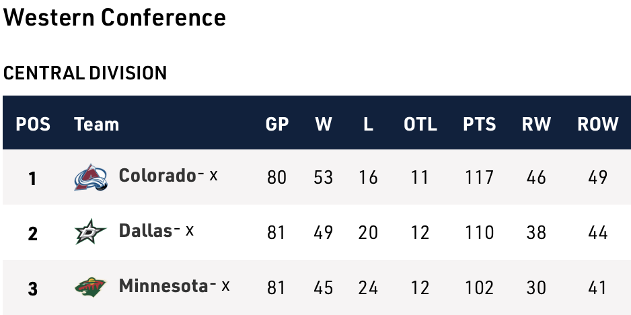This screenshot has width=631, height=315.
Task: Sort by OTL column header
Action: pyautogui.click(x=420, y=124)
